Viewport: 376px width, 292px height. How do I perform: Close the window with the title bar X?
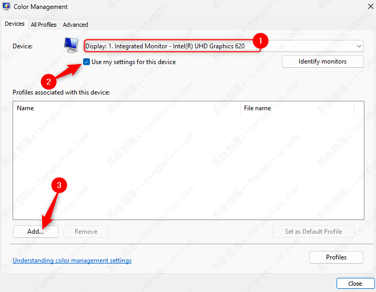(x=363, y=7)
